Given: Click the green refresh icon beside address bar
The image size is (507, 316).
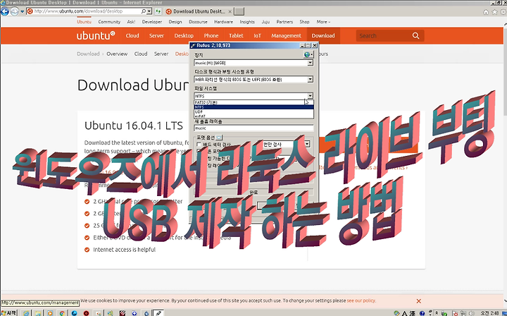Looking at the screenshot, I should [158, 11].
